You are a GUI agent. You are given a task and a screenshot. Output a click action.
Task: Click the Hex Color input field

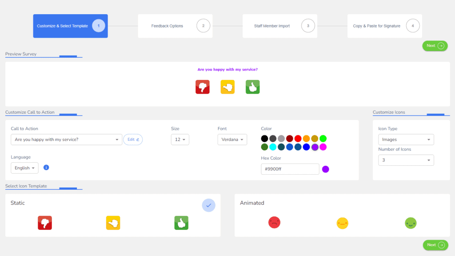290,169
